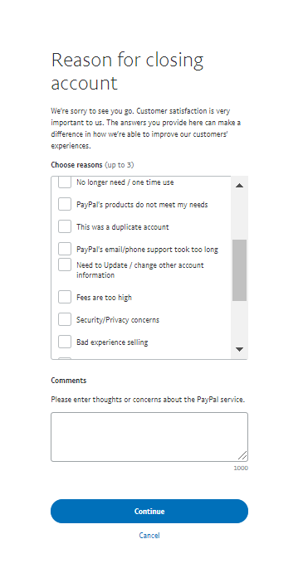Click the reasons list scroll-up arrow
Image resolution: width=303 pixels, height=568 pixels.
pos(239,186)
